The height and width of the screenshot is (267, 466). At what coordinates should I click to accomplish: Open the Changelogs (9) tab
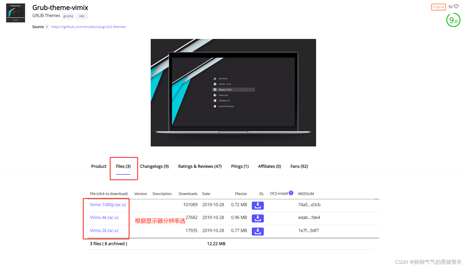pyautogui.click(x=154, y=166)
